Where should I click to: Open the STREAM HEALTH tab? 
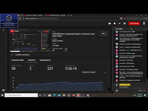click(x=45, y=60)
